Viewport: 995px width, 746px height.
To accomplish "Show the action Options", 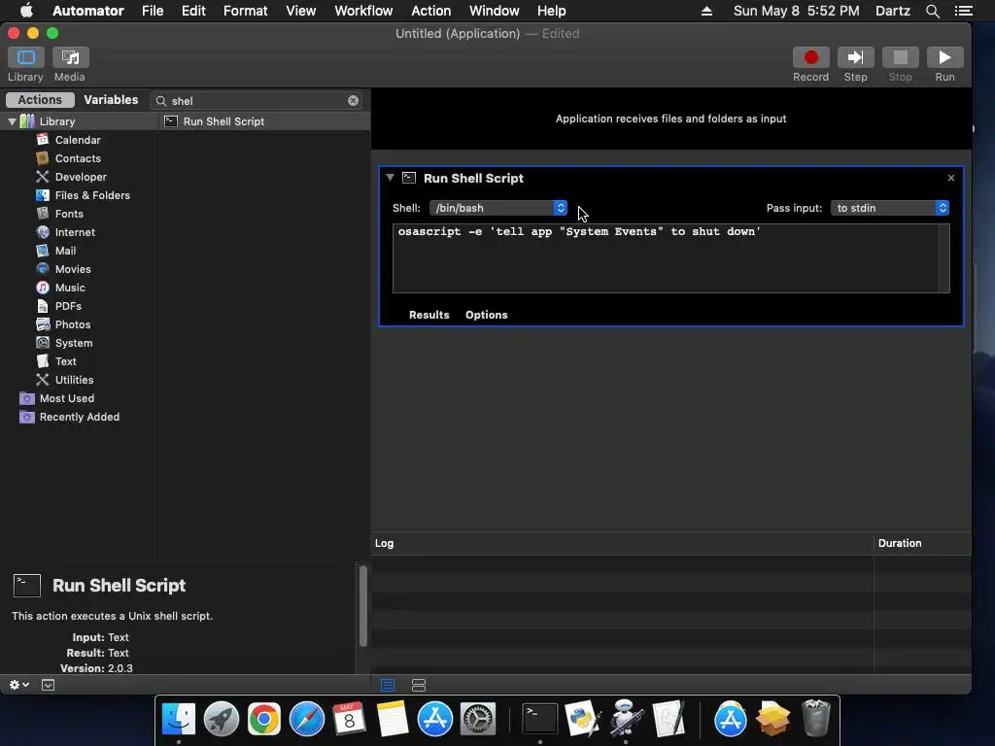I will tap(486, 315).
